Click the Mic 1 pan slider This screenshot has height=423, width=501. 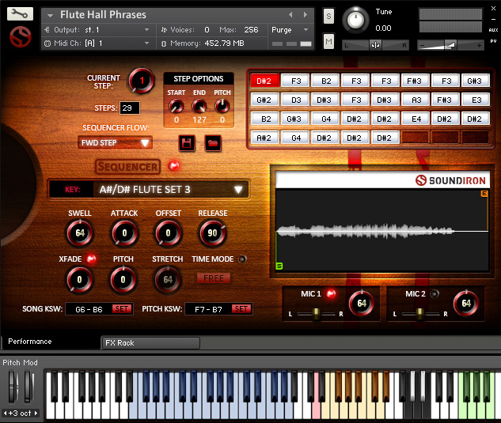[x=316, y=314]
